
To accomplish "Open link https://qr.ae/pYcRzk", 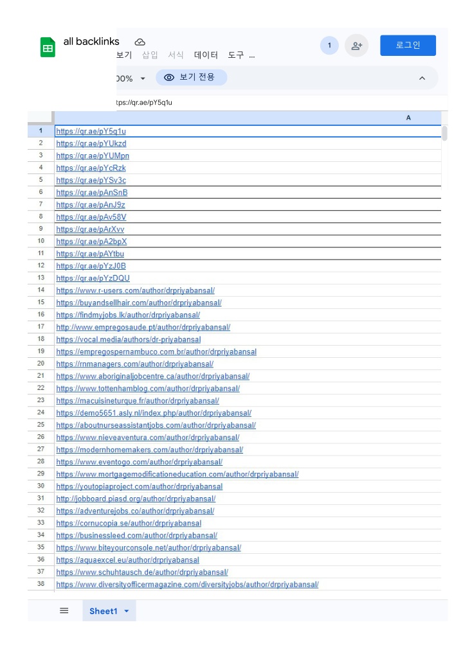I will click(91, 168).
